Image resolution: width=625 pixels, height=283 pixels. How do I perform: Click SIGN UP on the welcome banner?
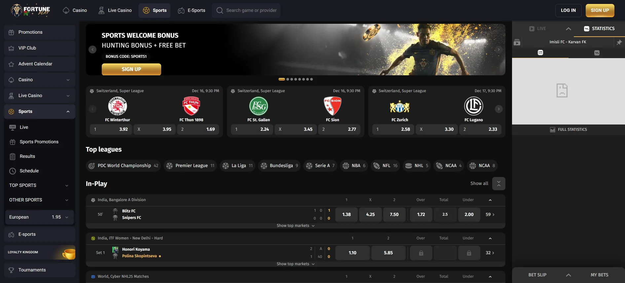131,69
